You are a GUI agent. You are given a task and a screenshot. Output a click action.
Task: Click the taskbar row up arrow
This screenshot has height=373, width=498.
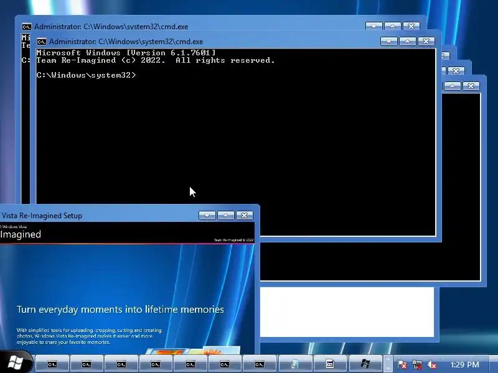point(388,360)
